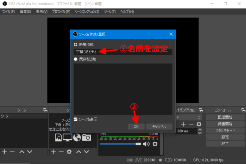Click the CPU usage status text
Viewport: 246px width, 164px height.
point(208,160)
